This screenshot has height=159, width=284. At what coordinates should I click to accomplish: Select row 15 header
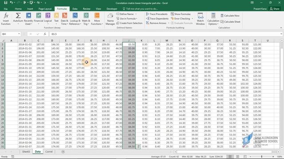(x=3, y=83)
